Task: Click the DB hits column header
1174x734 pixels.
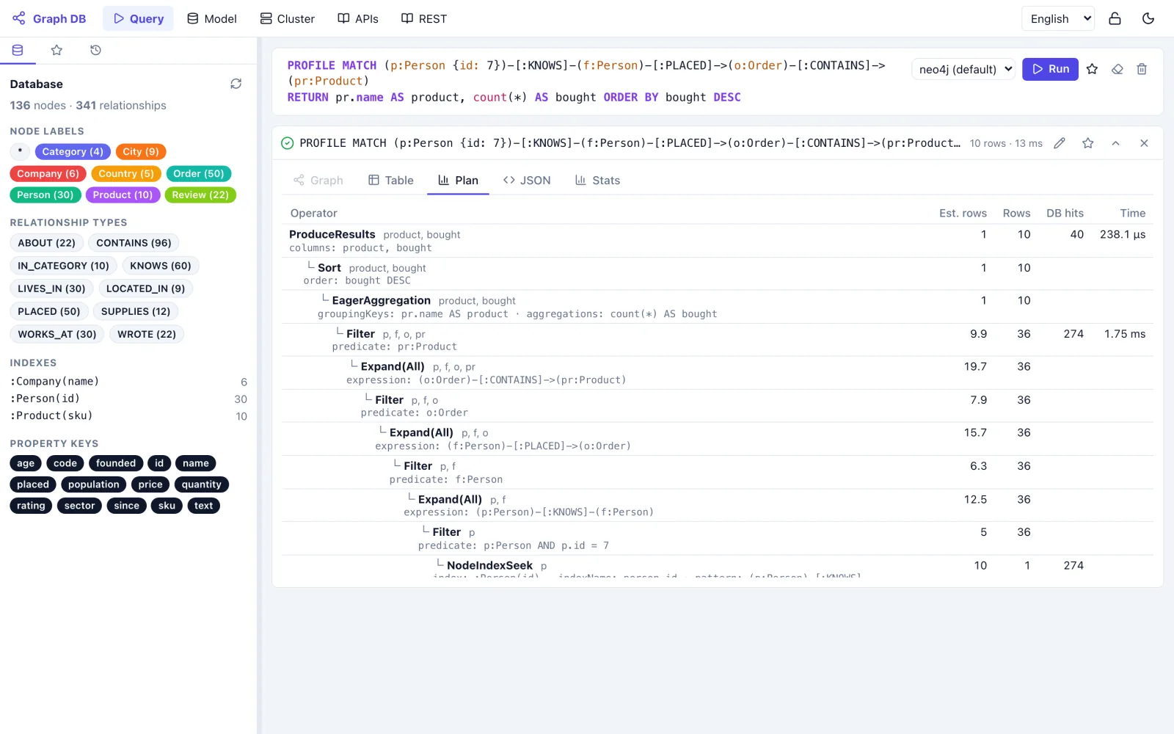Action: coord(1065,213)
